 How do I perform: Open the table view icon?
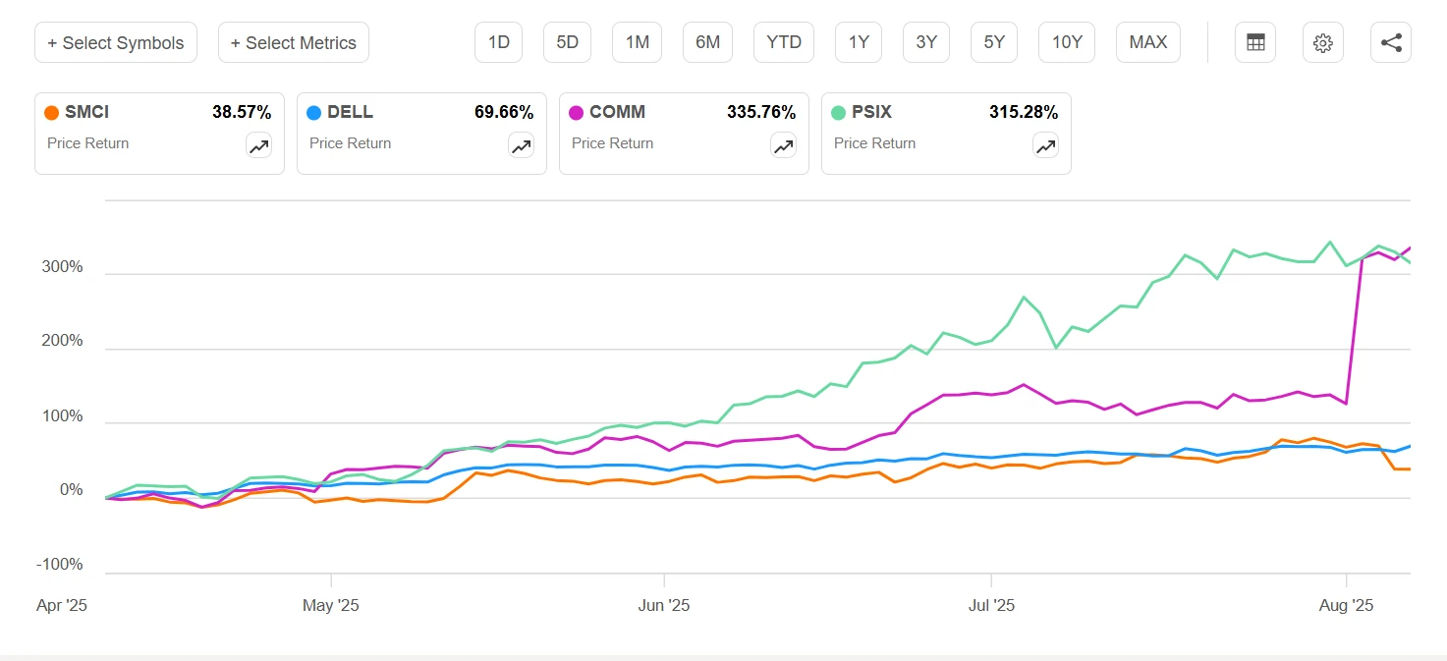(1254, 42)
